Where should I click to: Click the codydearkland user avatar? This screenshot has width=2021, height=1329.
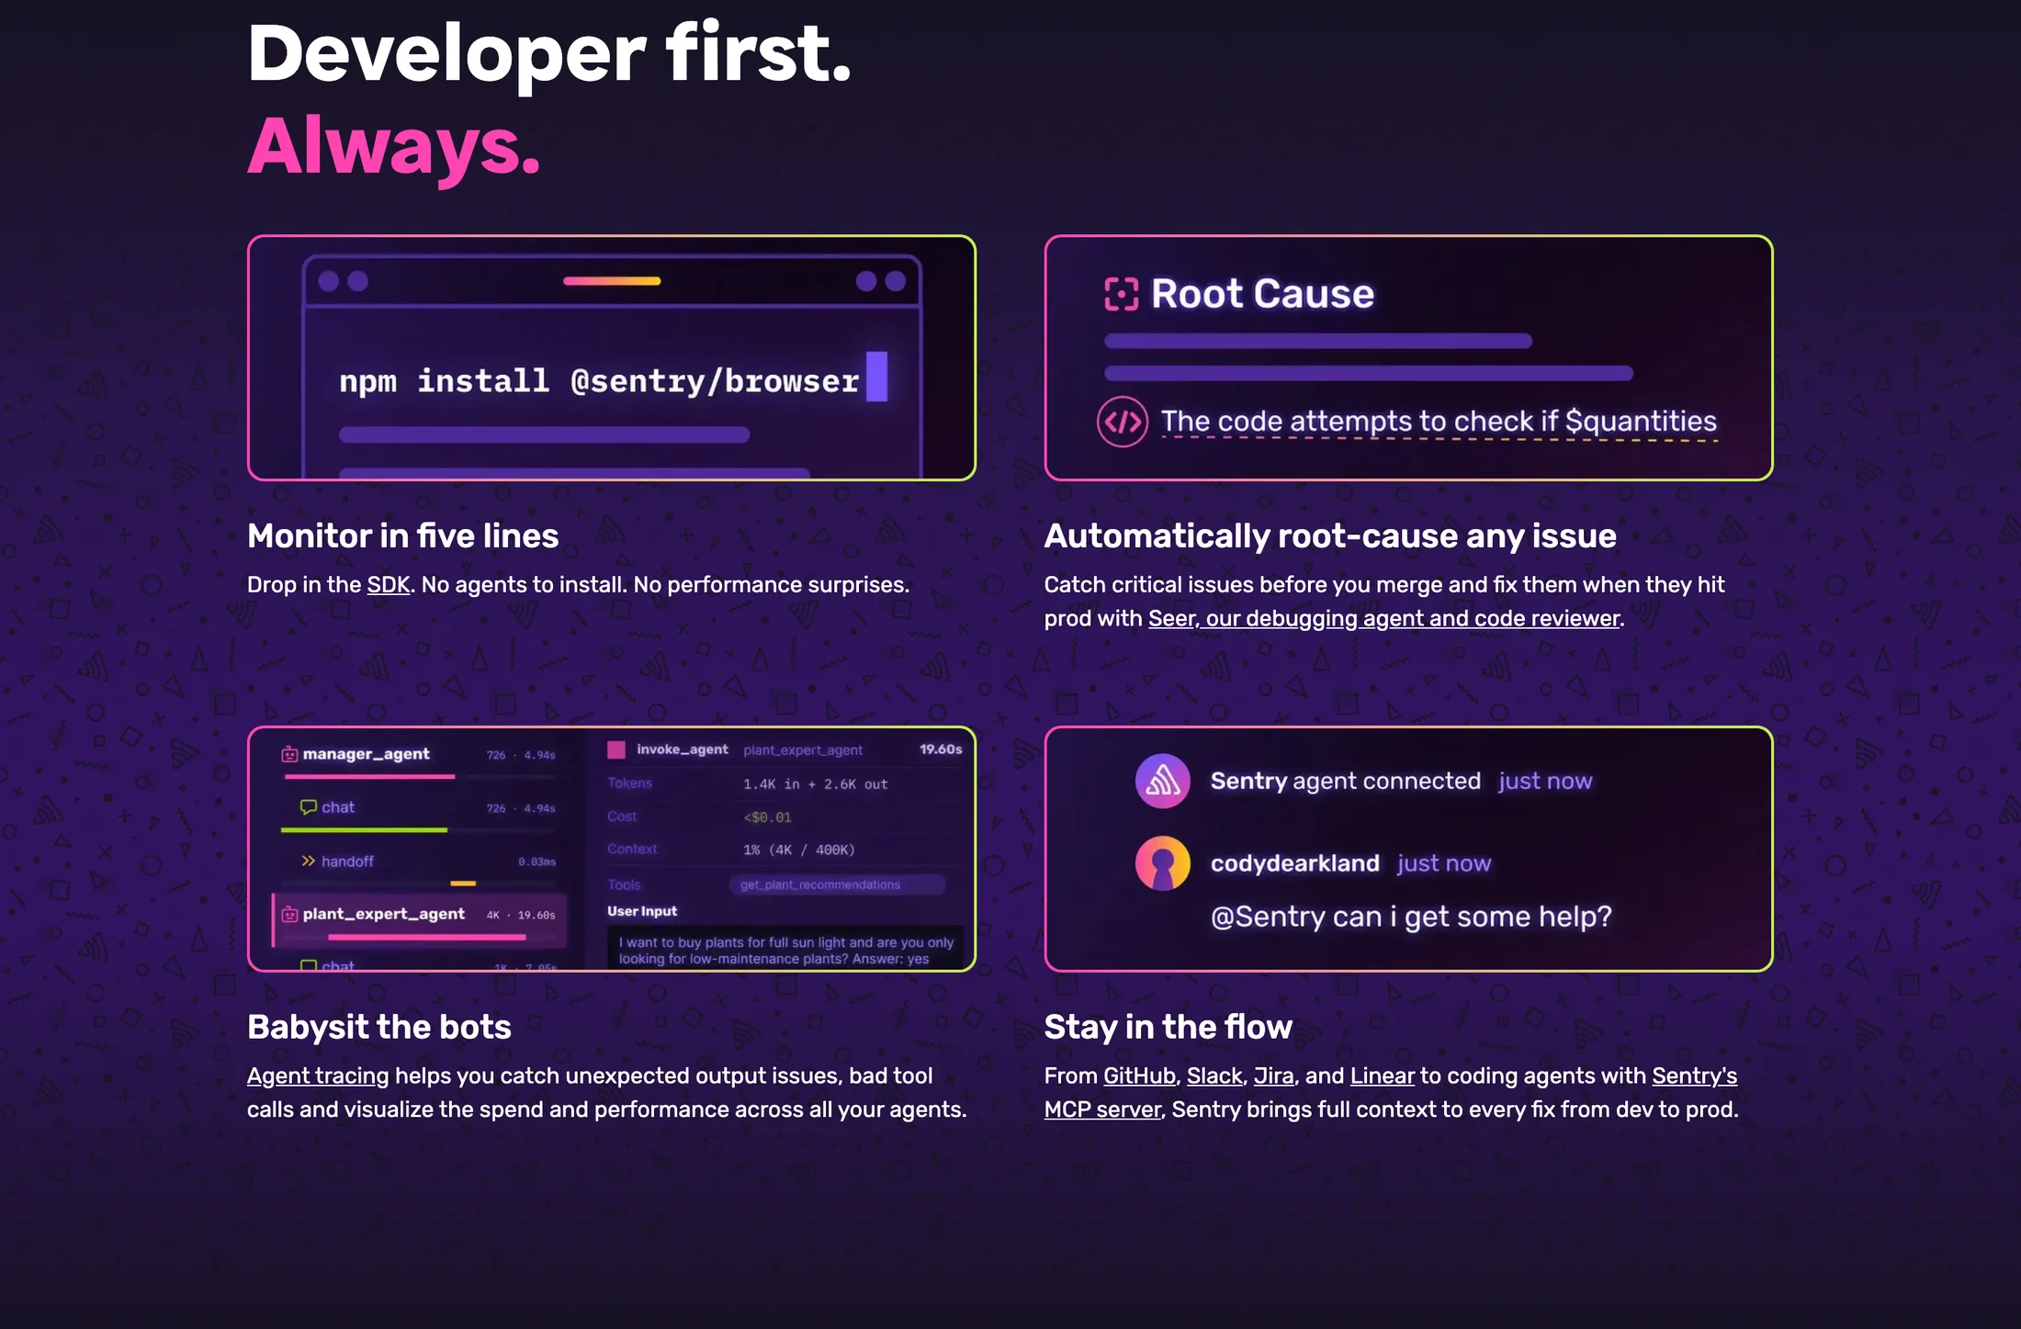1162,862
